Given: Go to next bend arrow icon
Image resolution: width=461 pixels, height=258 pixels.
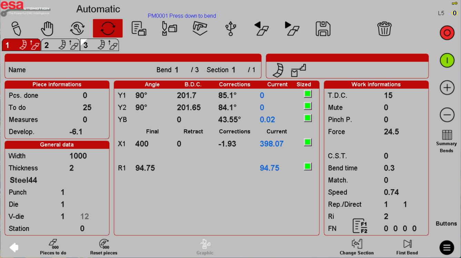Looking at the screenshot, I should tap(292, 29).
